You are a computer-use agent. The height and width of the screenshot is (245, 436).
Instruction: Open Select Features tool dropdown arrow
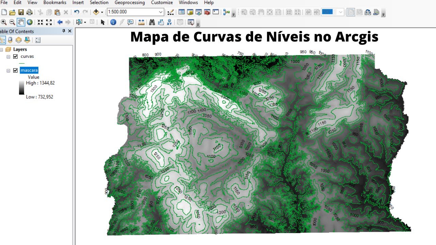click(85, 22)
